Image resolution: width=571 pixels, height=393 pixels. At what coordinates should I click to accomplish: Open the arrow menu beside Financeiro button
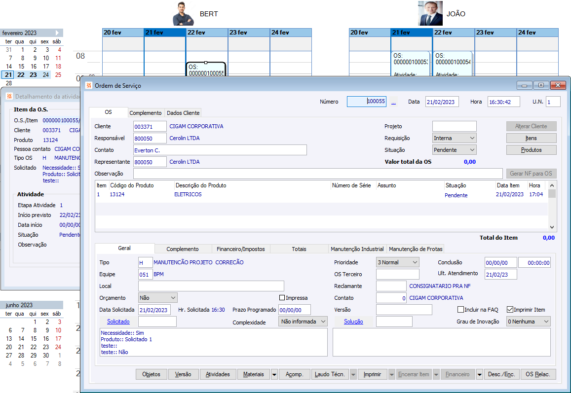point(480,374)
